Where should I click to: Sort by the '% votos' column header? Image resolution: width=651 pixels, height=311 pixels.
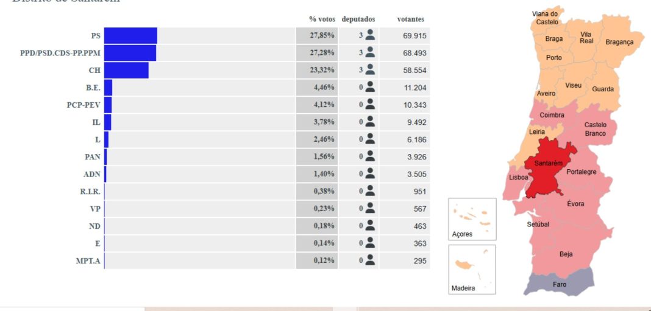[322, 19]
